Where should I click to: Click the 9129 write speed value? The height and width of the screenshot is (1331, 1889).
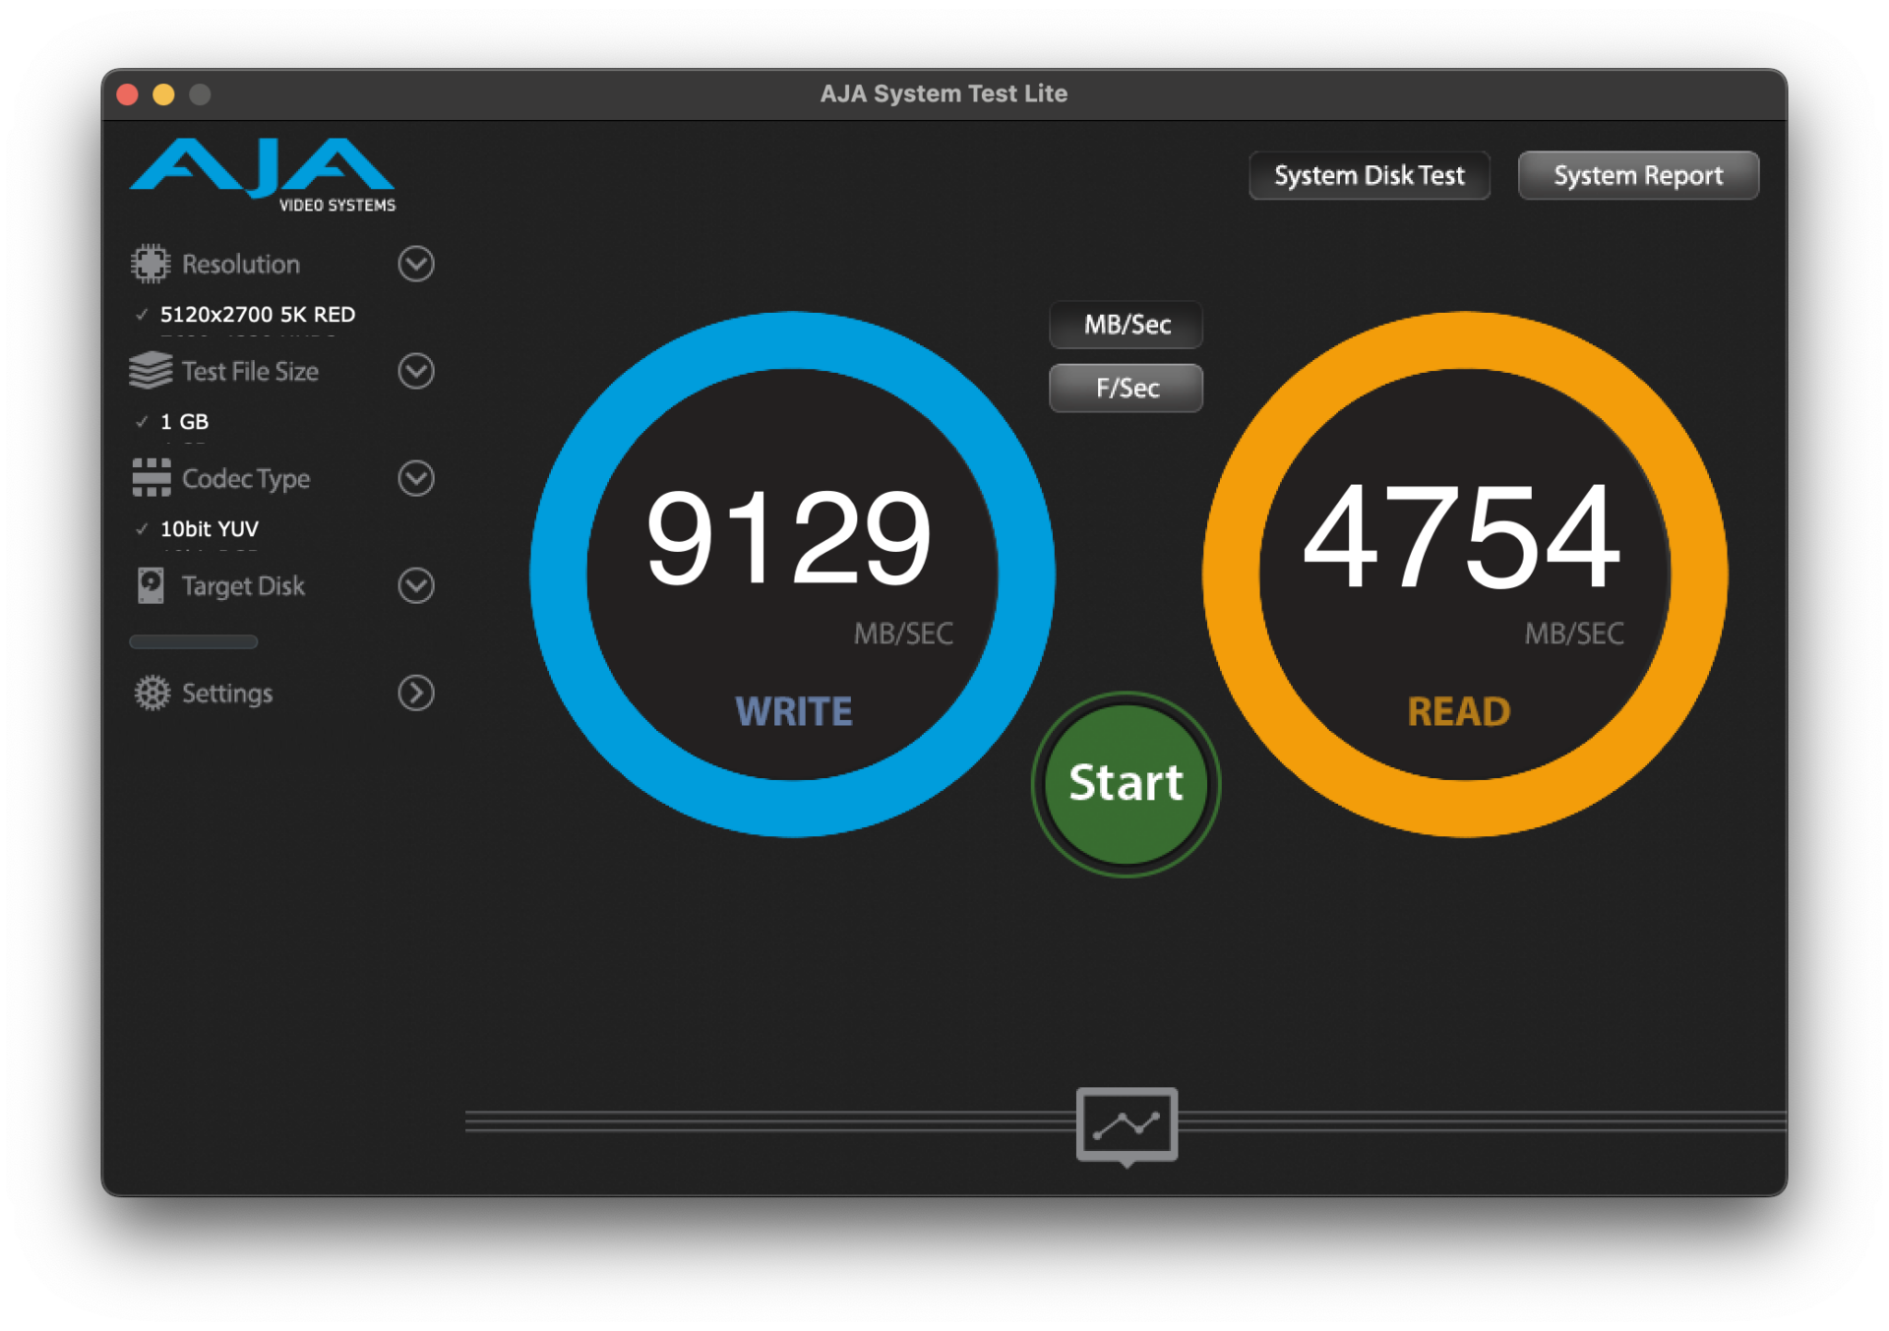click(788, 537)
